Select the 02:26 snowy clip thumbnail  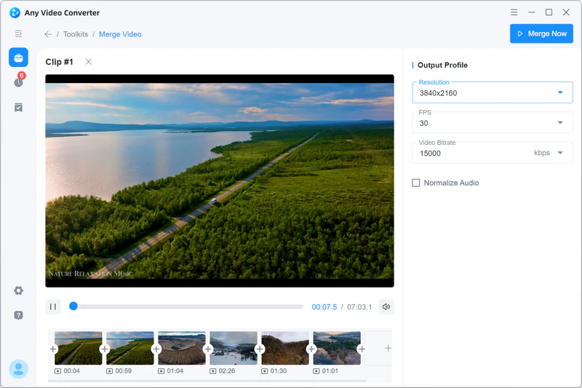233,349
